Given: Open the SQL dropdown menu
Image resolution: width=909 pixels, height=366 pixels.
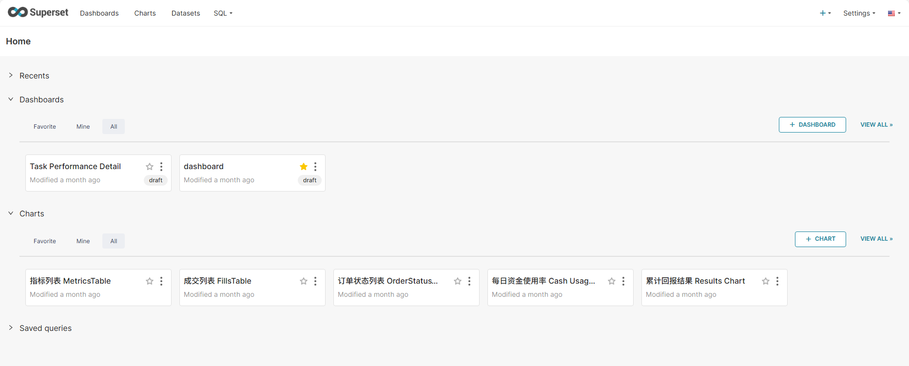Looking at the screenshot, I should 223,13.
